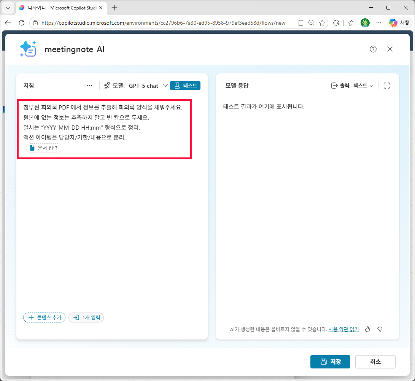Open Copilot 채팅 sidebar button
Viewport: 415px width, 381px height.
(x=399, y=23)
